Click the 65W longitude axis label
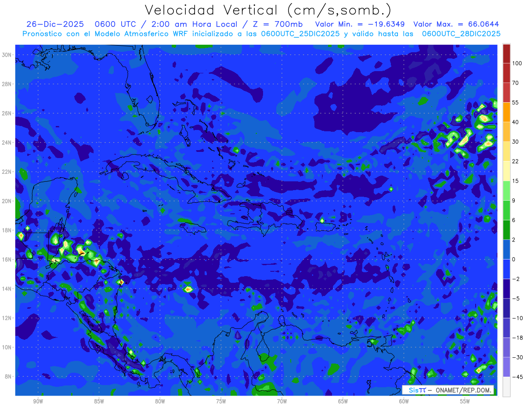 343,402
